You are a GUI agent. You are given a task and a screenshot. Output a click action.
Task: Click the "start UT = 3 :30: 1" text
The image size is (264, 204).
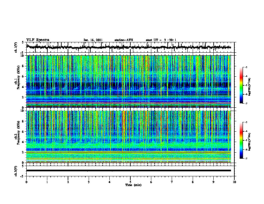161,40
